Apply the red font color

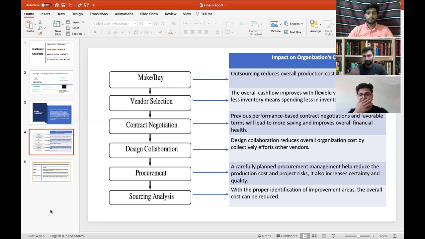click(170, 32)
